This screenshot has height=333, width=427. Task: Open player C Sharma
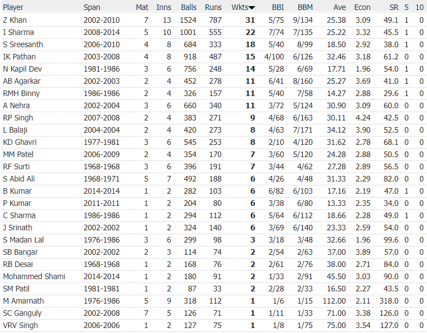point(19,215)
